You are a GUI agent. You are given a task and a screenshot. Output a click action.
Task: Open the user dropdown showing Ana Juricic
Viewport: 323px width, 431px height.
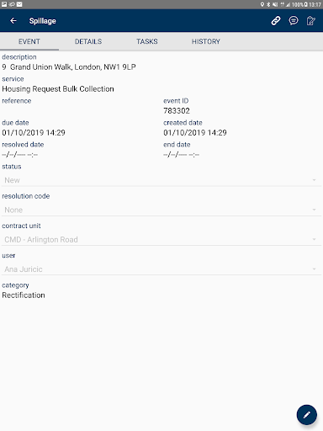point(161,269)
